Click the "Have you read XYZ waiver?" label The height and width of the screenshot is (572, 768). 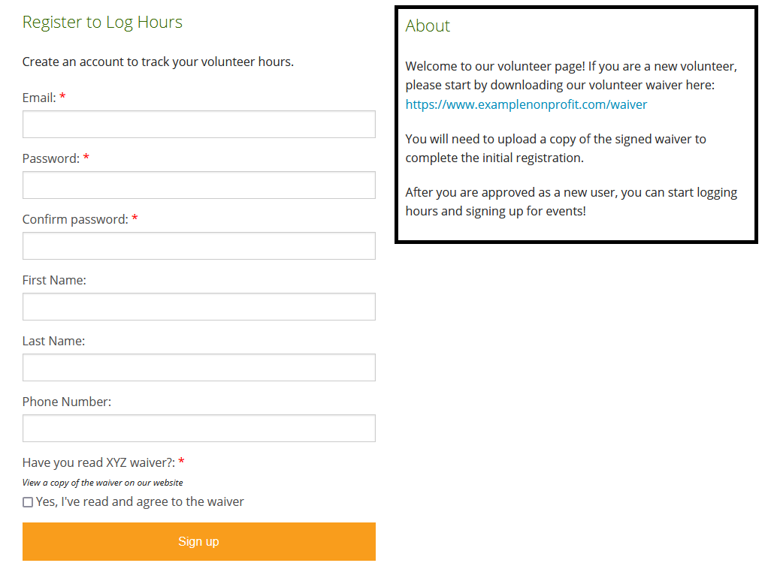pos(98,462)
